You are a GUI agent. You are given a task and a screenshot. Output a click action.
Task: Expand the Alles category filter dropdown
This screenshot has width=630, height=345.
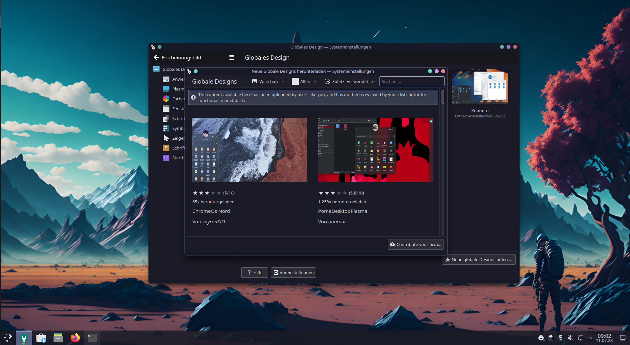pyautogui.click(x=304, y=81)
